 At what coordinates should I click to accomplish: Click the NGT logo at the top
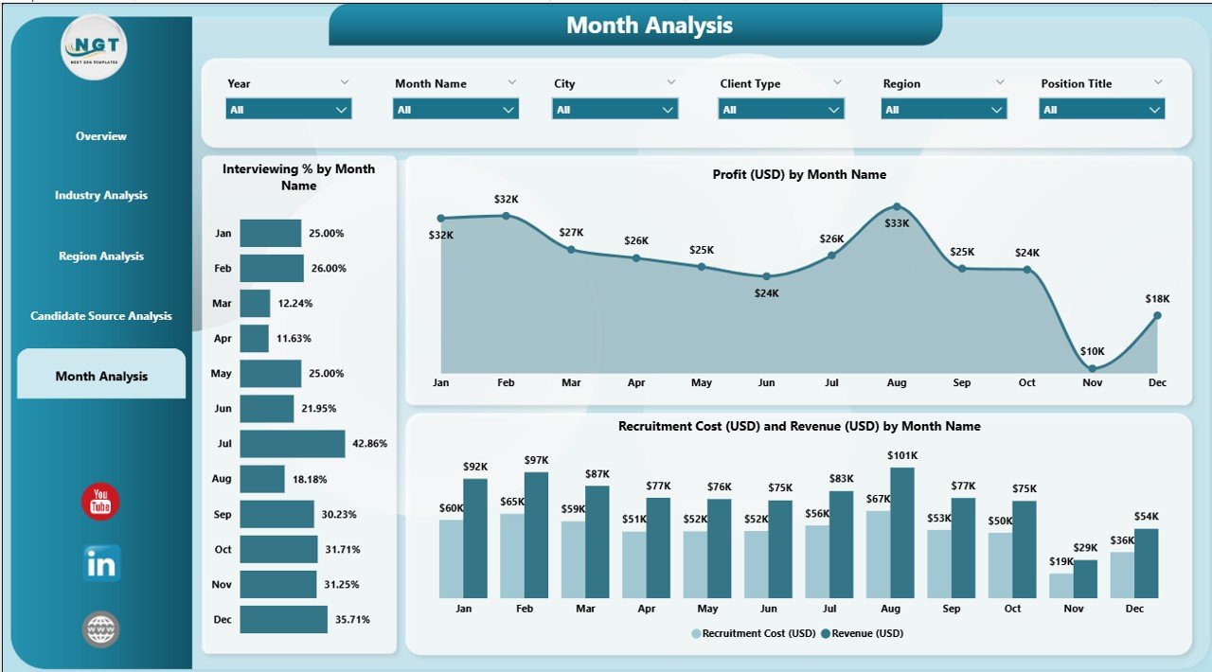coord(95,47)
